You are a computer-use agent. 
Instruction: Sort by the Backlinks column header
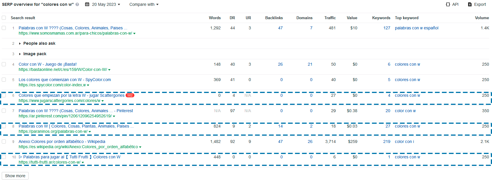pyautogui.click(x=274, y=18)
